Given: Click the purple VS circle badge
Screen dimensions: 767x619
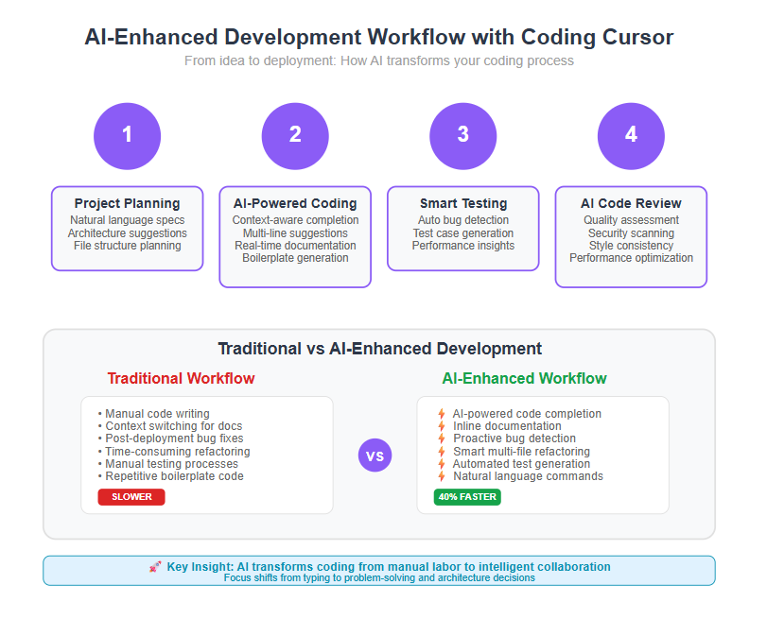Looking at the screenshot, I should point(375,456).
